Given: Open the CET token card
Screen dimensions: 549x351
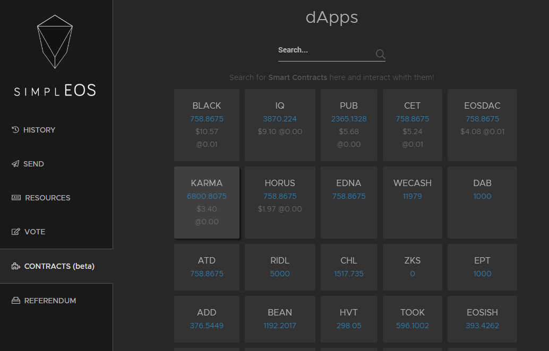Looking at the screenshot, I should (412, 125).
